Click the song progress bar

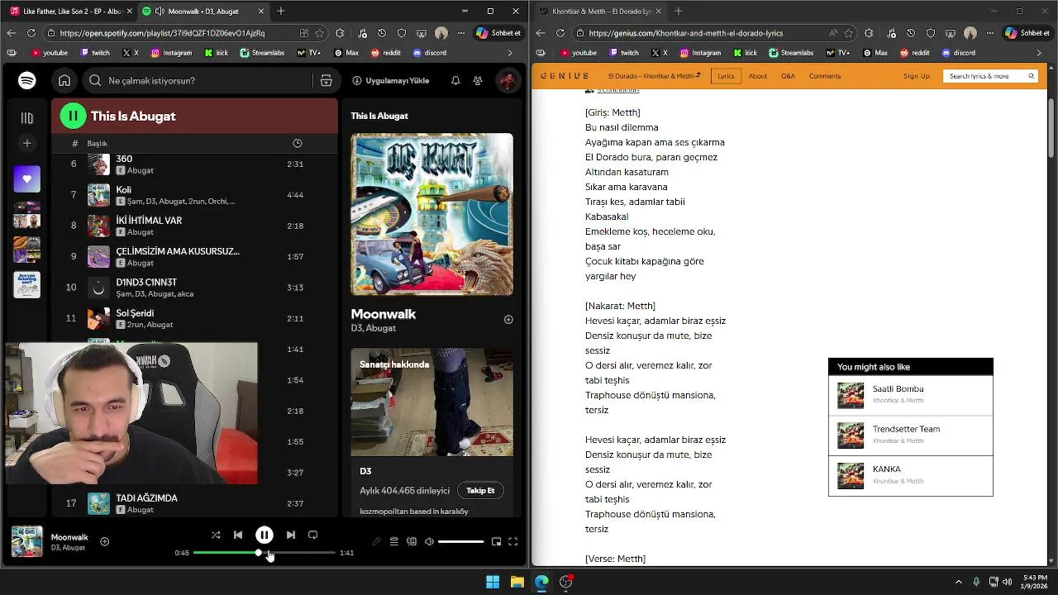click(x=264, y=553)
